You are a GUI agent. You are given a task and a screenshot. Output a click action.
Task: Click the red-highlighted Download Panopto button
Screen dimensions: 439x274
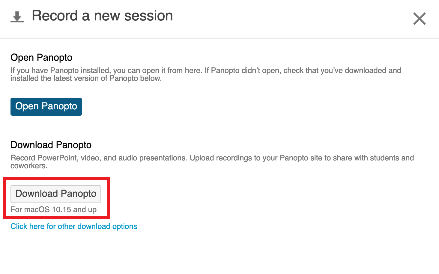pos(56,194)
